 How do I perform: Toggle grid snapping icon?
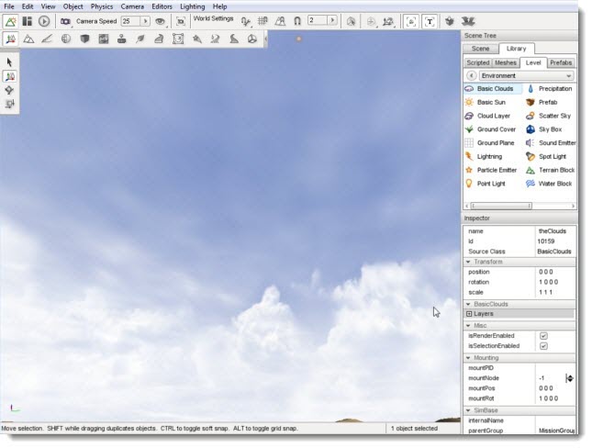coord(262,21)
